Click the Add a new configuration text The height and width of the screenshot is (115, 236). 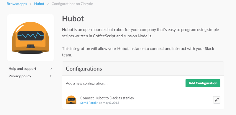pos(87,83)
